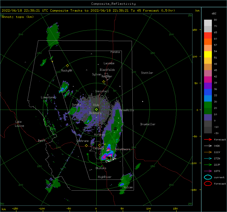Select the Banff label
The image size is (227, 212).
[42, 140]
